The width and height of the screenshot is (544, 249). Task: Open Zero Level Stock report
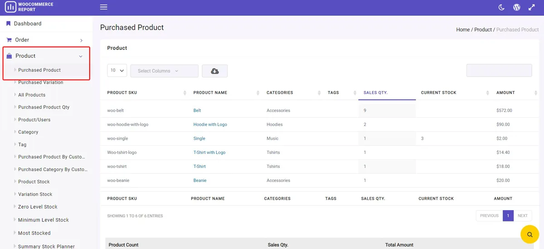tap(38, 207)
